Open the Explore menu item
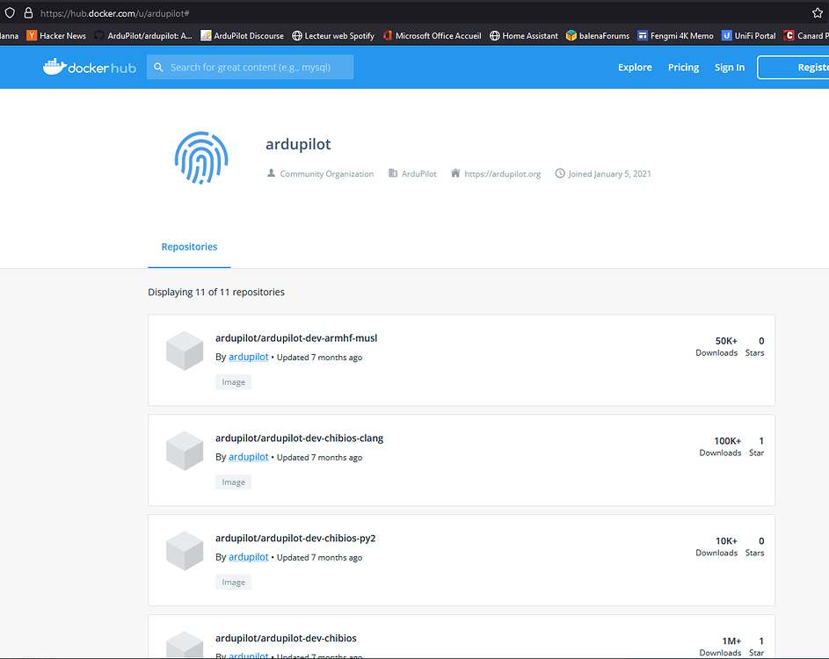 pyautogui.click(x=635, y=67)
